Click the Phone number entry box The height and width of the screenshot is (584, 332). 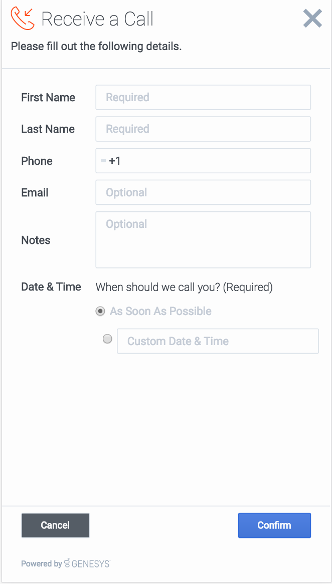[211, 160]
